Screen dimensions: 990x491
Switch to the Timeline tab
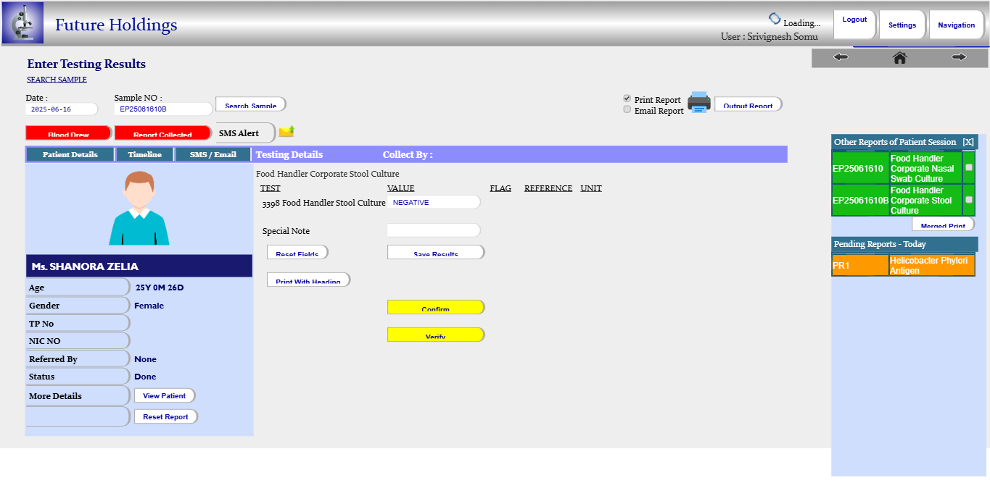tap(145, 154)
